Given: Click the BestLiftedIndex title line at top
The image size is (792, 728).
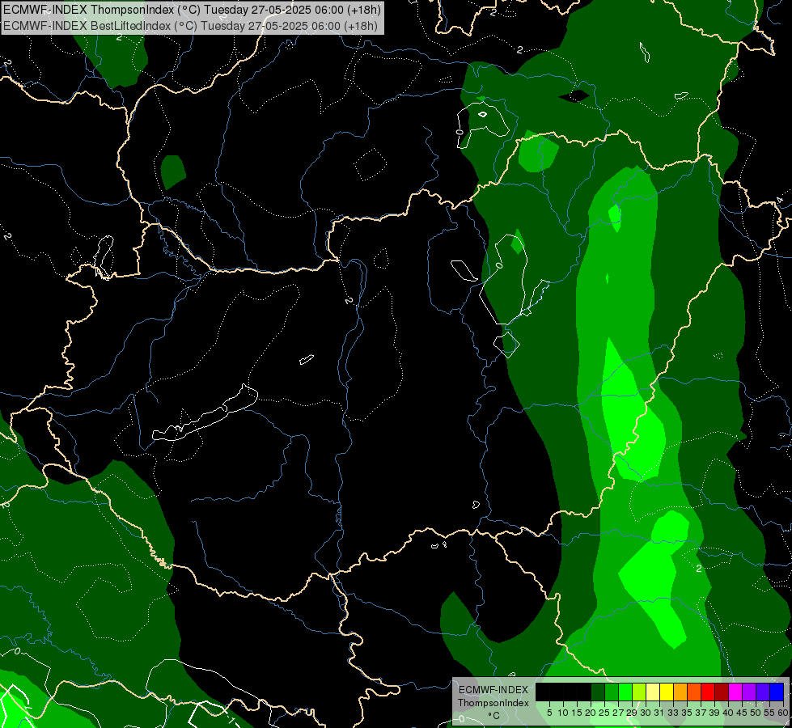Looking at the screenshot, I should pyautogui.click(x=190, y=26).
